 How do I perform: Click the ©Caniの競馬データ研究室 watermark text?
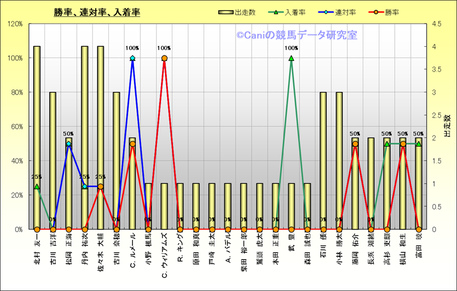click(297, 35)
